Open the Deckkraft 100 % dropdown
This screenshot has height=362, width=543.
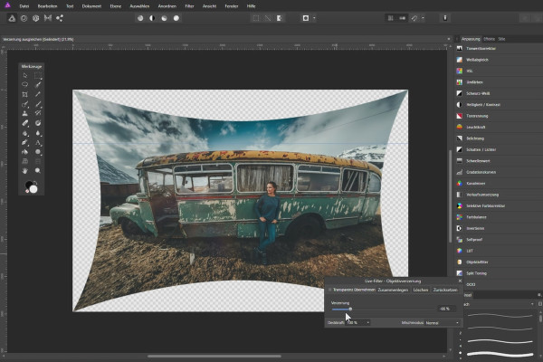pos(357,322)
